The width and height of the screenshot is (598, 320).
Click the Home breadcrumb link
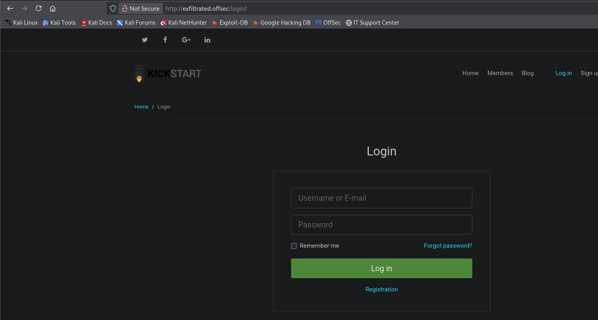tap(142, 107)
